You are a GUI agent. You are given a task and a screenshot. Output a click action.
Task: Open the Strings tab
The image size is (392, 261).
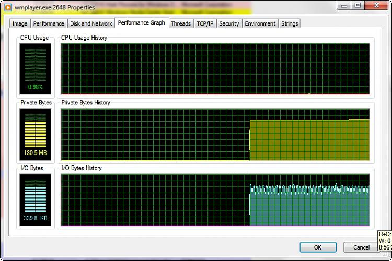[x=290, y=23]
